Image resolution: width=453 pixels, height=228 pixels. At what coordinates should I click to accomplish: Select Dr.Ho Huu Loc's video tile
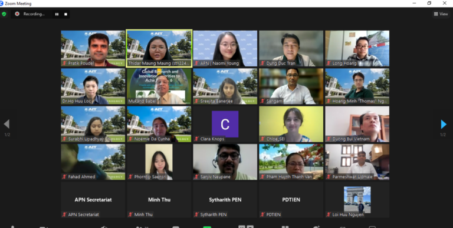tap(93, 86)
